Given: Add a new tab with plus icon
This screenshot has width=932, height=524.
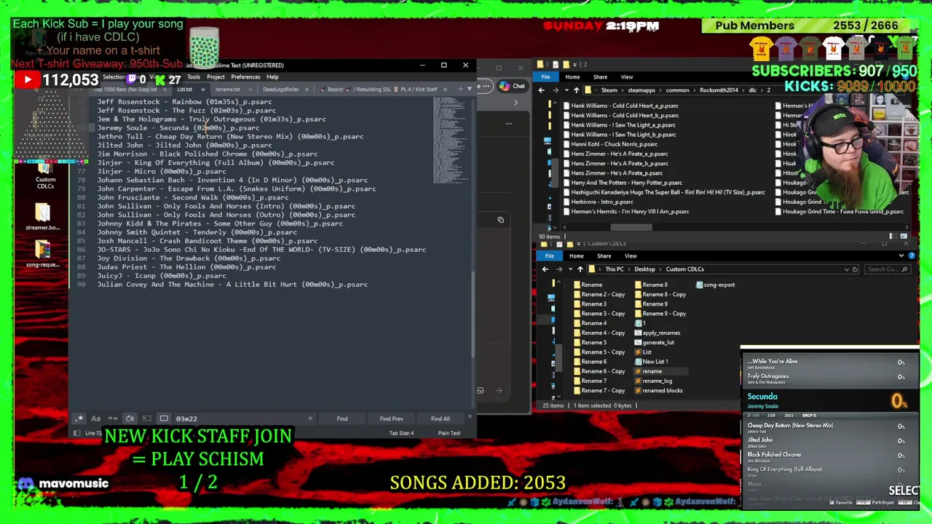Looking at the screenshot, I should coord(459,89).
